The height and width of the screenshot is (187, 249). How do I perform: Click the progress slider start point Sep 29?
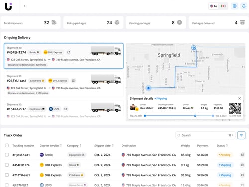pos(145,116)
